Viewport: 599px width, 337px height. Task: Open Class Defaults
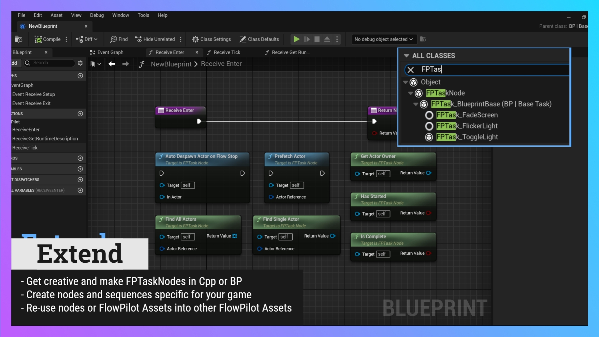coord(259,39)
